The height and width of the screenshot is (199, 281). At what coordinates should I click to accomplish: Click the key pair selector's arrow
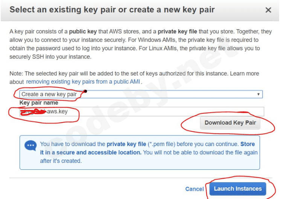(x=258, y=94)
